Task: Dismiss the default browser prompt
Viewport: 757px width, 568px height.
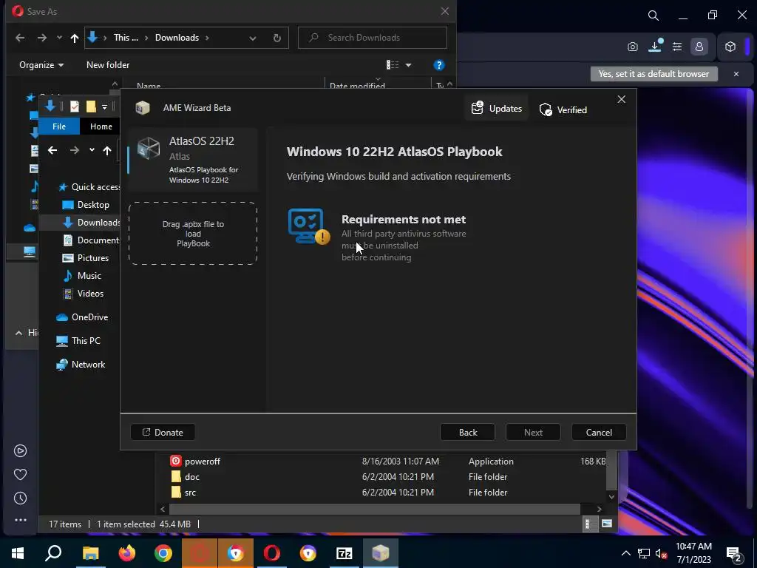Action: click(x=736, y=74)
